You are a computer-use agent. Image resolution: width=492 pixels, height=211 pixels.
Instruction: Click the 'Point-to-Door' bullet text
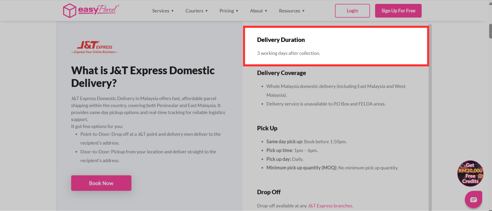point(150,138)
